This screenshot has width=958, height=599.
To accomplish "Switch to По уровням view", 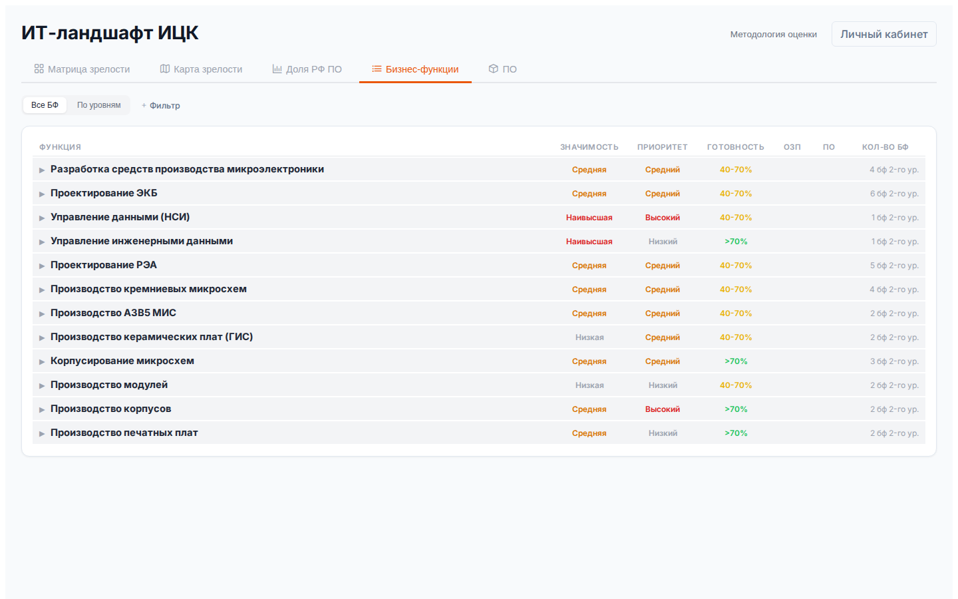I will (x=98, y=105).
